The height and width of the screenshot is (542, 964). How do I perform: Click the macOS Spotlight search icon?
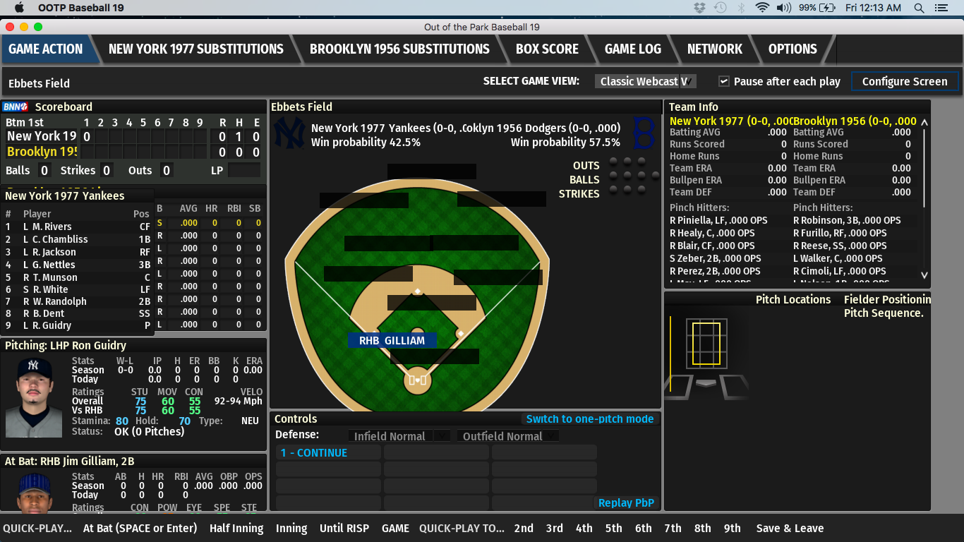[919, 8]
